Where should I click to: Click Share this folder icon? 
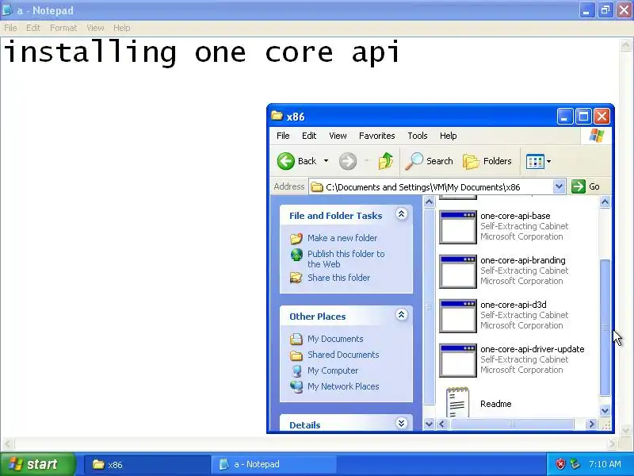tap(296, 278)
